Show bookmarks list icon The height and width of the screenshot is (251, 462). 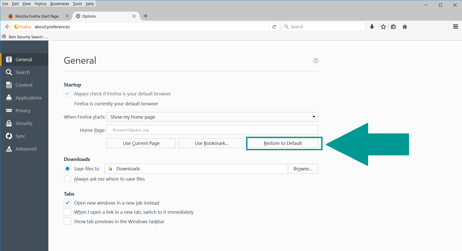pyautogui.click(x=393, y=27)
